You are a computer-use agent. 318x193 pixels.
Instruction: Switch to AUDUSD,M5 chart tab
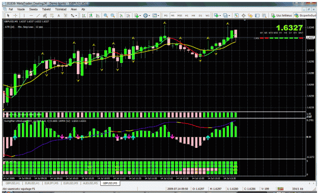click(x=90, y=183)
